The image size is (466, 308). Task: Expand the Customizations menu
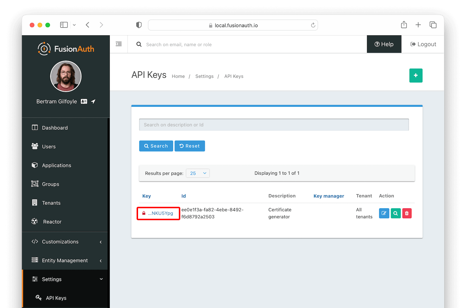[x=60, y=242]
